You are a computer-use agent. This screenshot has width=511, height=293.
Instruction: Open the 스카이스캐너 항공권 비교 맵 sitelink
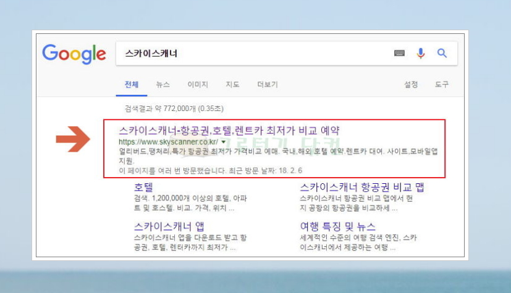point(361,187)
